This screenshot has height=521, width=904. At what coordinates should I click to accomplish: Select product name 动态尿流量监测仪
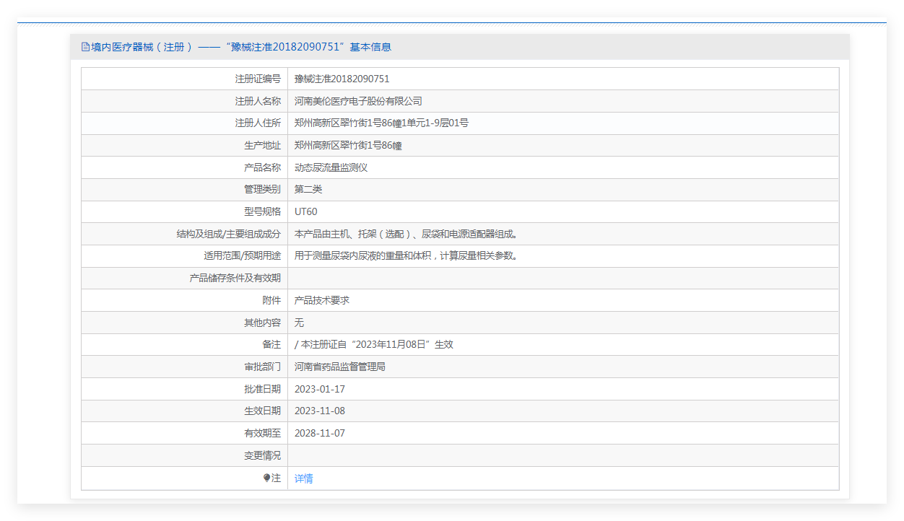(x=331, y=167)
